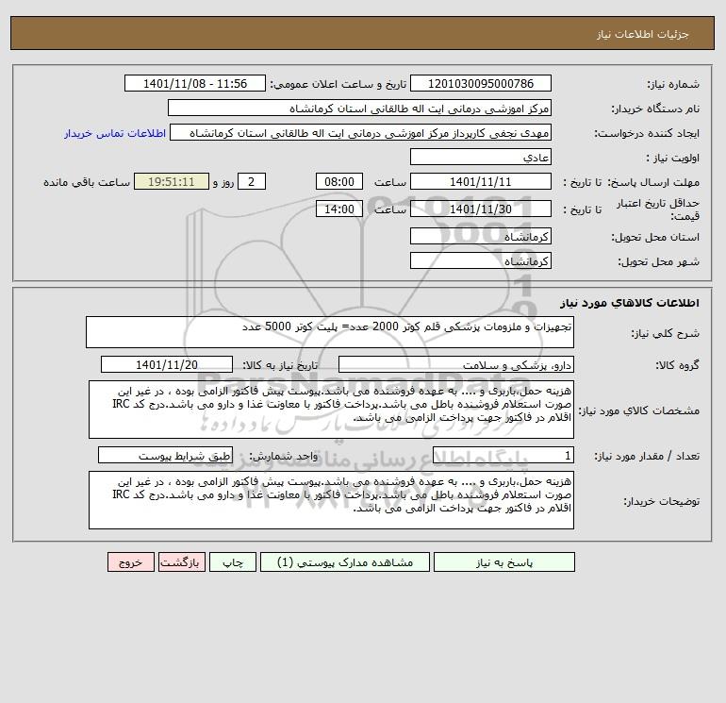The height and width of the screenshot is (703, 726).
Task: Click the ساعت باقی مانده label
Action: pos(87,182)
